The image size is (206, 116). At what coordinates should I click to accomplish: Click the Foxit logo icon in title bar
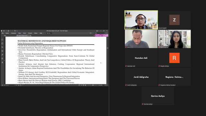point(2,31)
